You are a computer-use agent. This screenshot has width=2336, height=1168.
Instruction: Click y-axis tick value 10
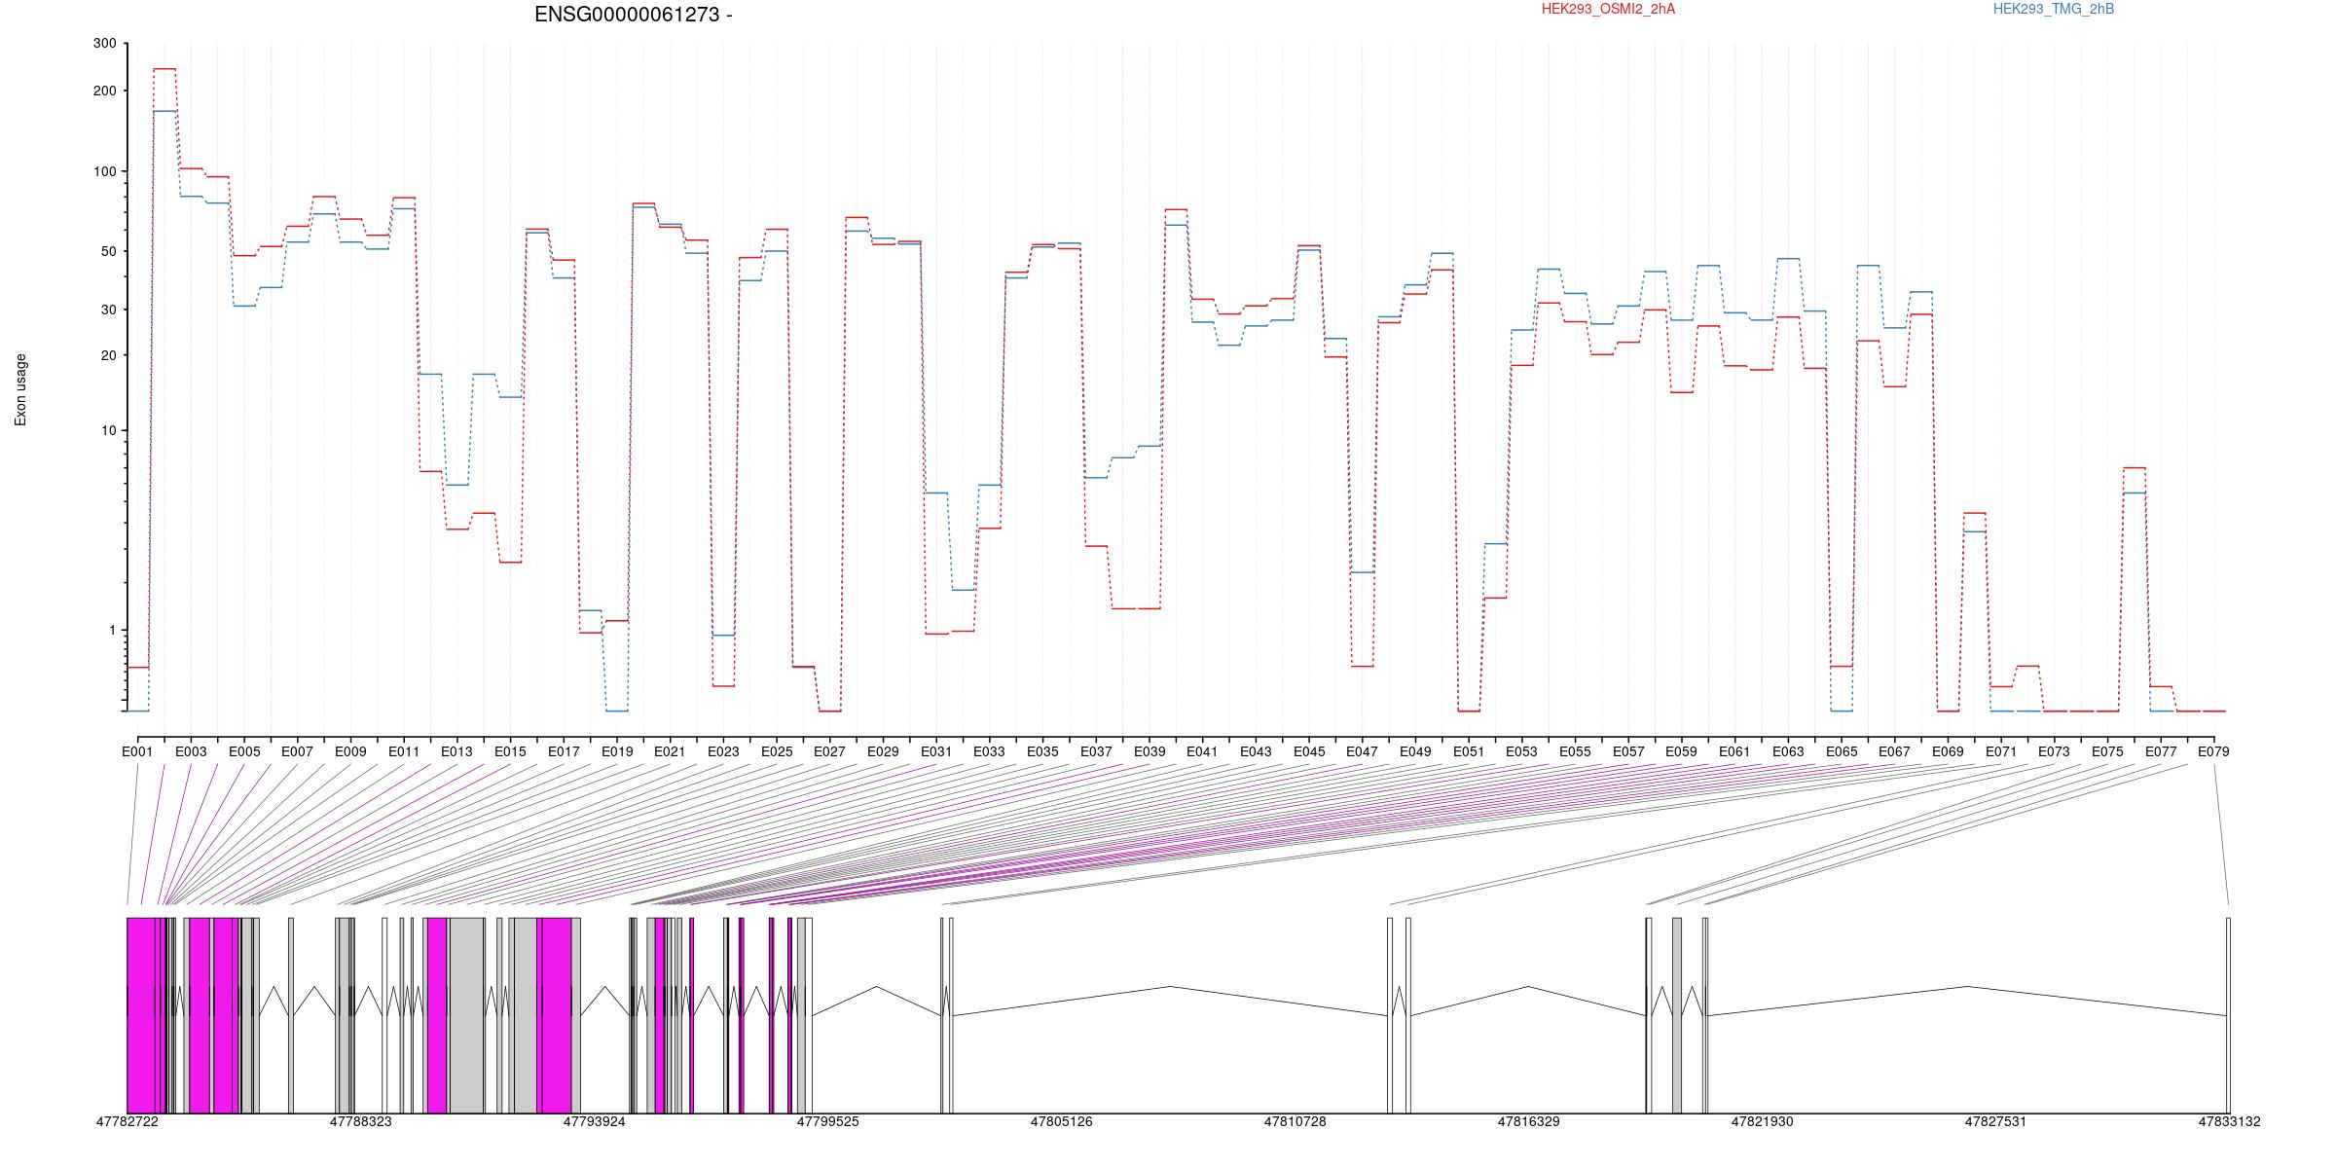coord(108,430)
